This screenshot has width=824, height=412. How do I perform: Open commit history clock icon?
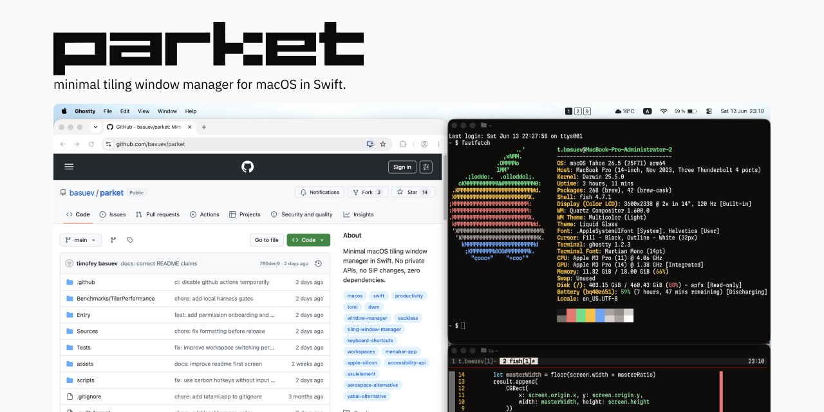click(x=318, y=263)
